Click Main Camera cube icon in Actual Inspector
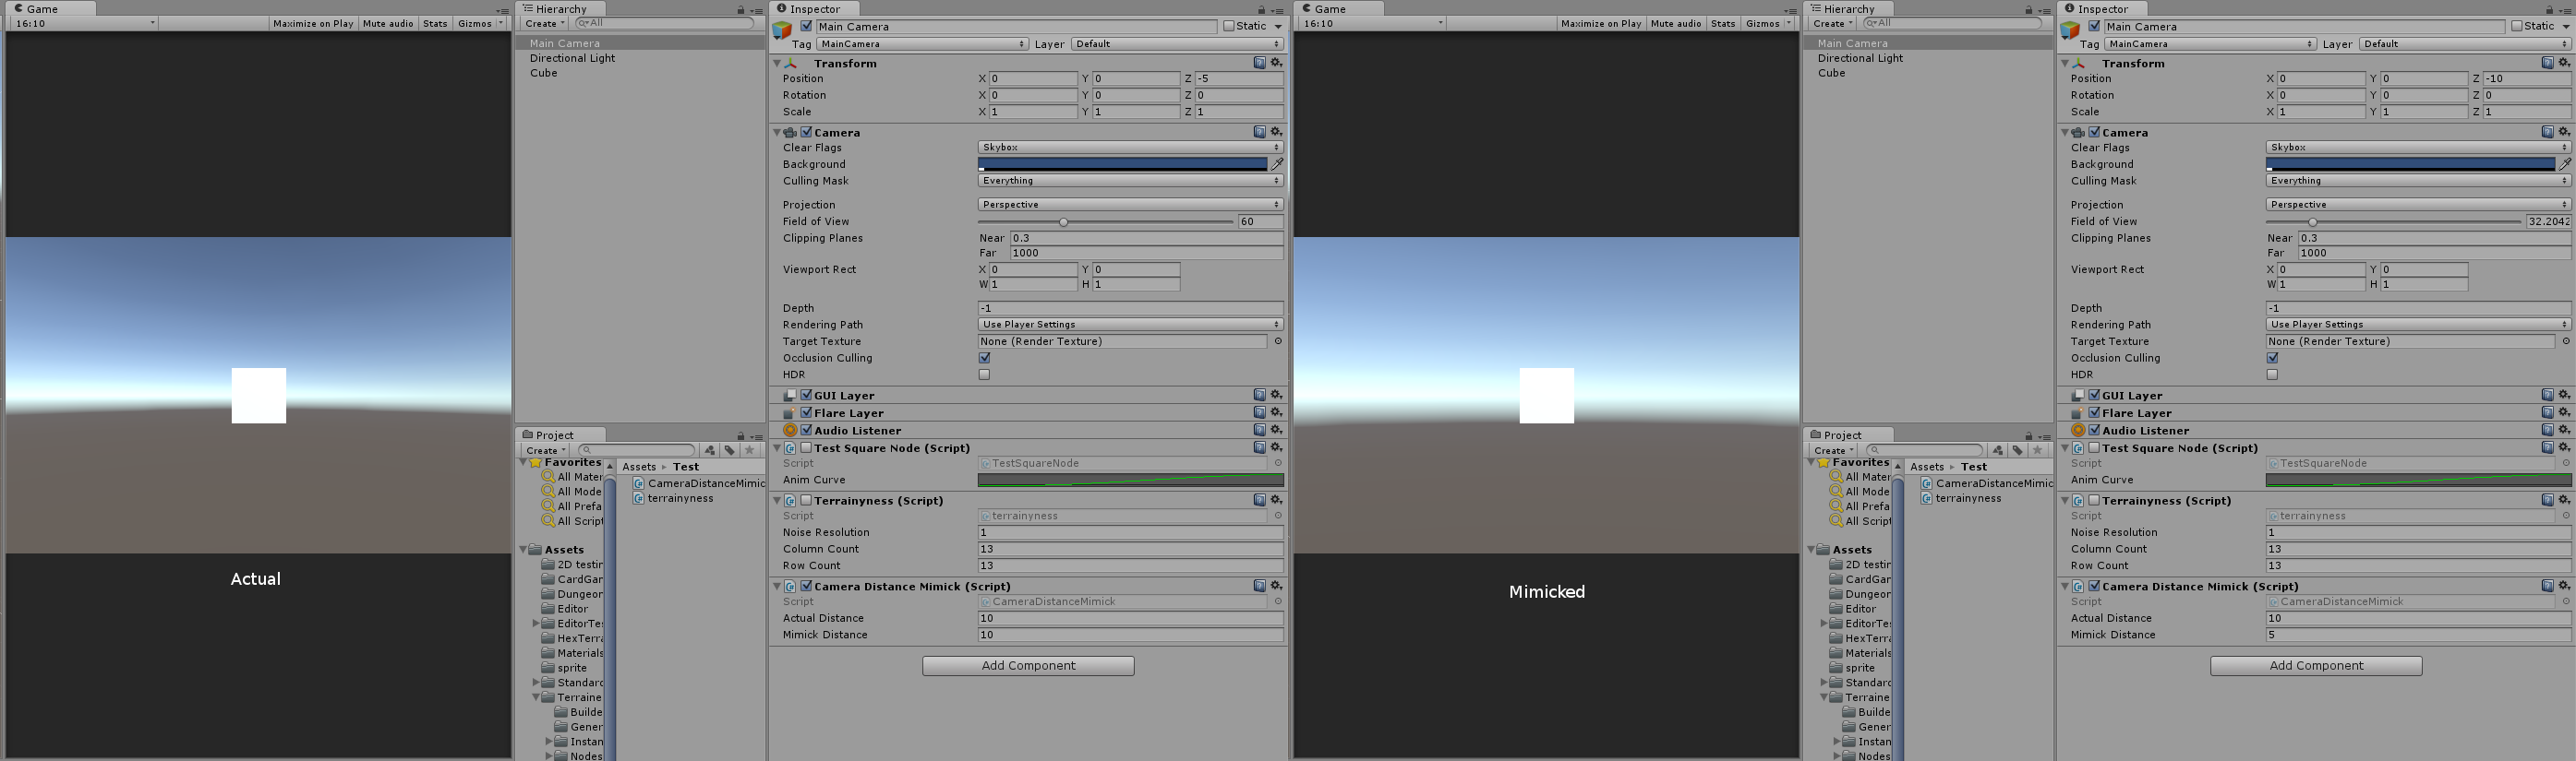 click(782, 31)
